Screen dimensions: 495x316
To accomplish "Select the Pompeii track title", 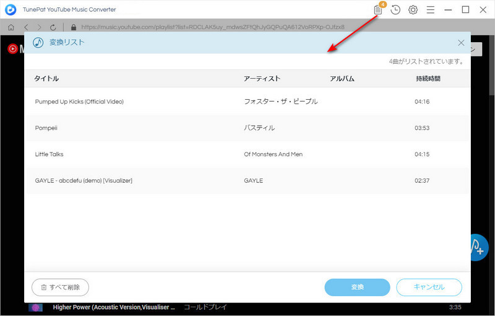I will pyautogui.click(x=46, y=128).
